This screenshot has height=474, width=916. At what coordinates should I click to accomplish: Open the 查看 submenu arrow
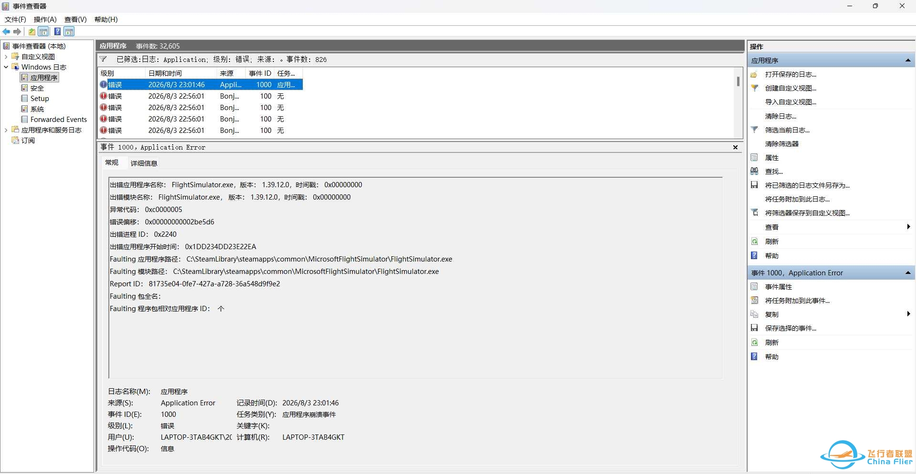tap(908, 227)
